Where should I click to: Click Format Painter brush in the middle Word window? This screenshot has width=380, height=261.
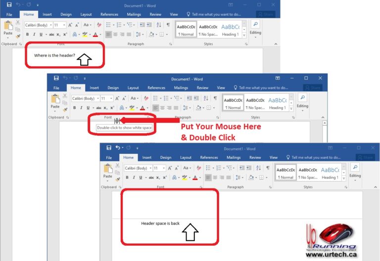point(64,110)
